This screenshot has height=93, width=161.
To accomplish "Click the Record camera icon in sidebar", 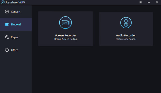I will click(x=7, y=24).
